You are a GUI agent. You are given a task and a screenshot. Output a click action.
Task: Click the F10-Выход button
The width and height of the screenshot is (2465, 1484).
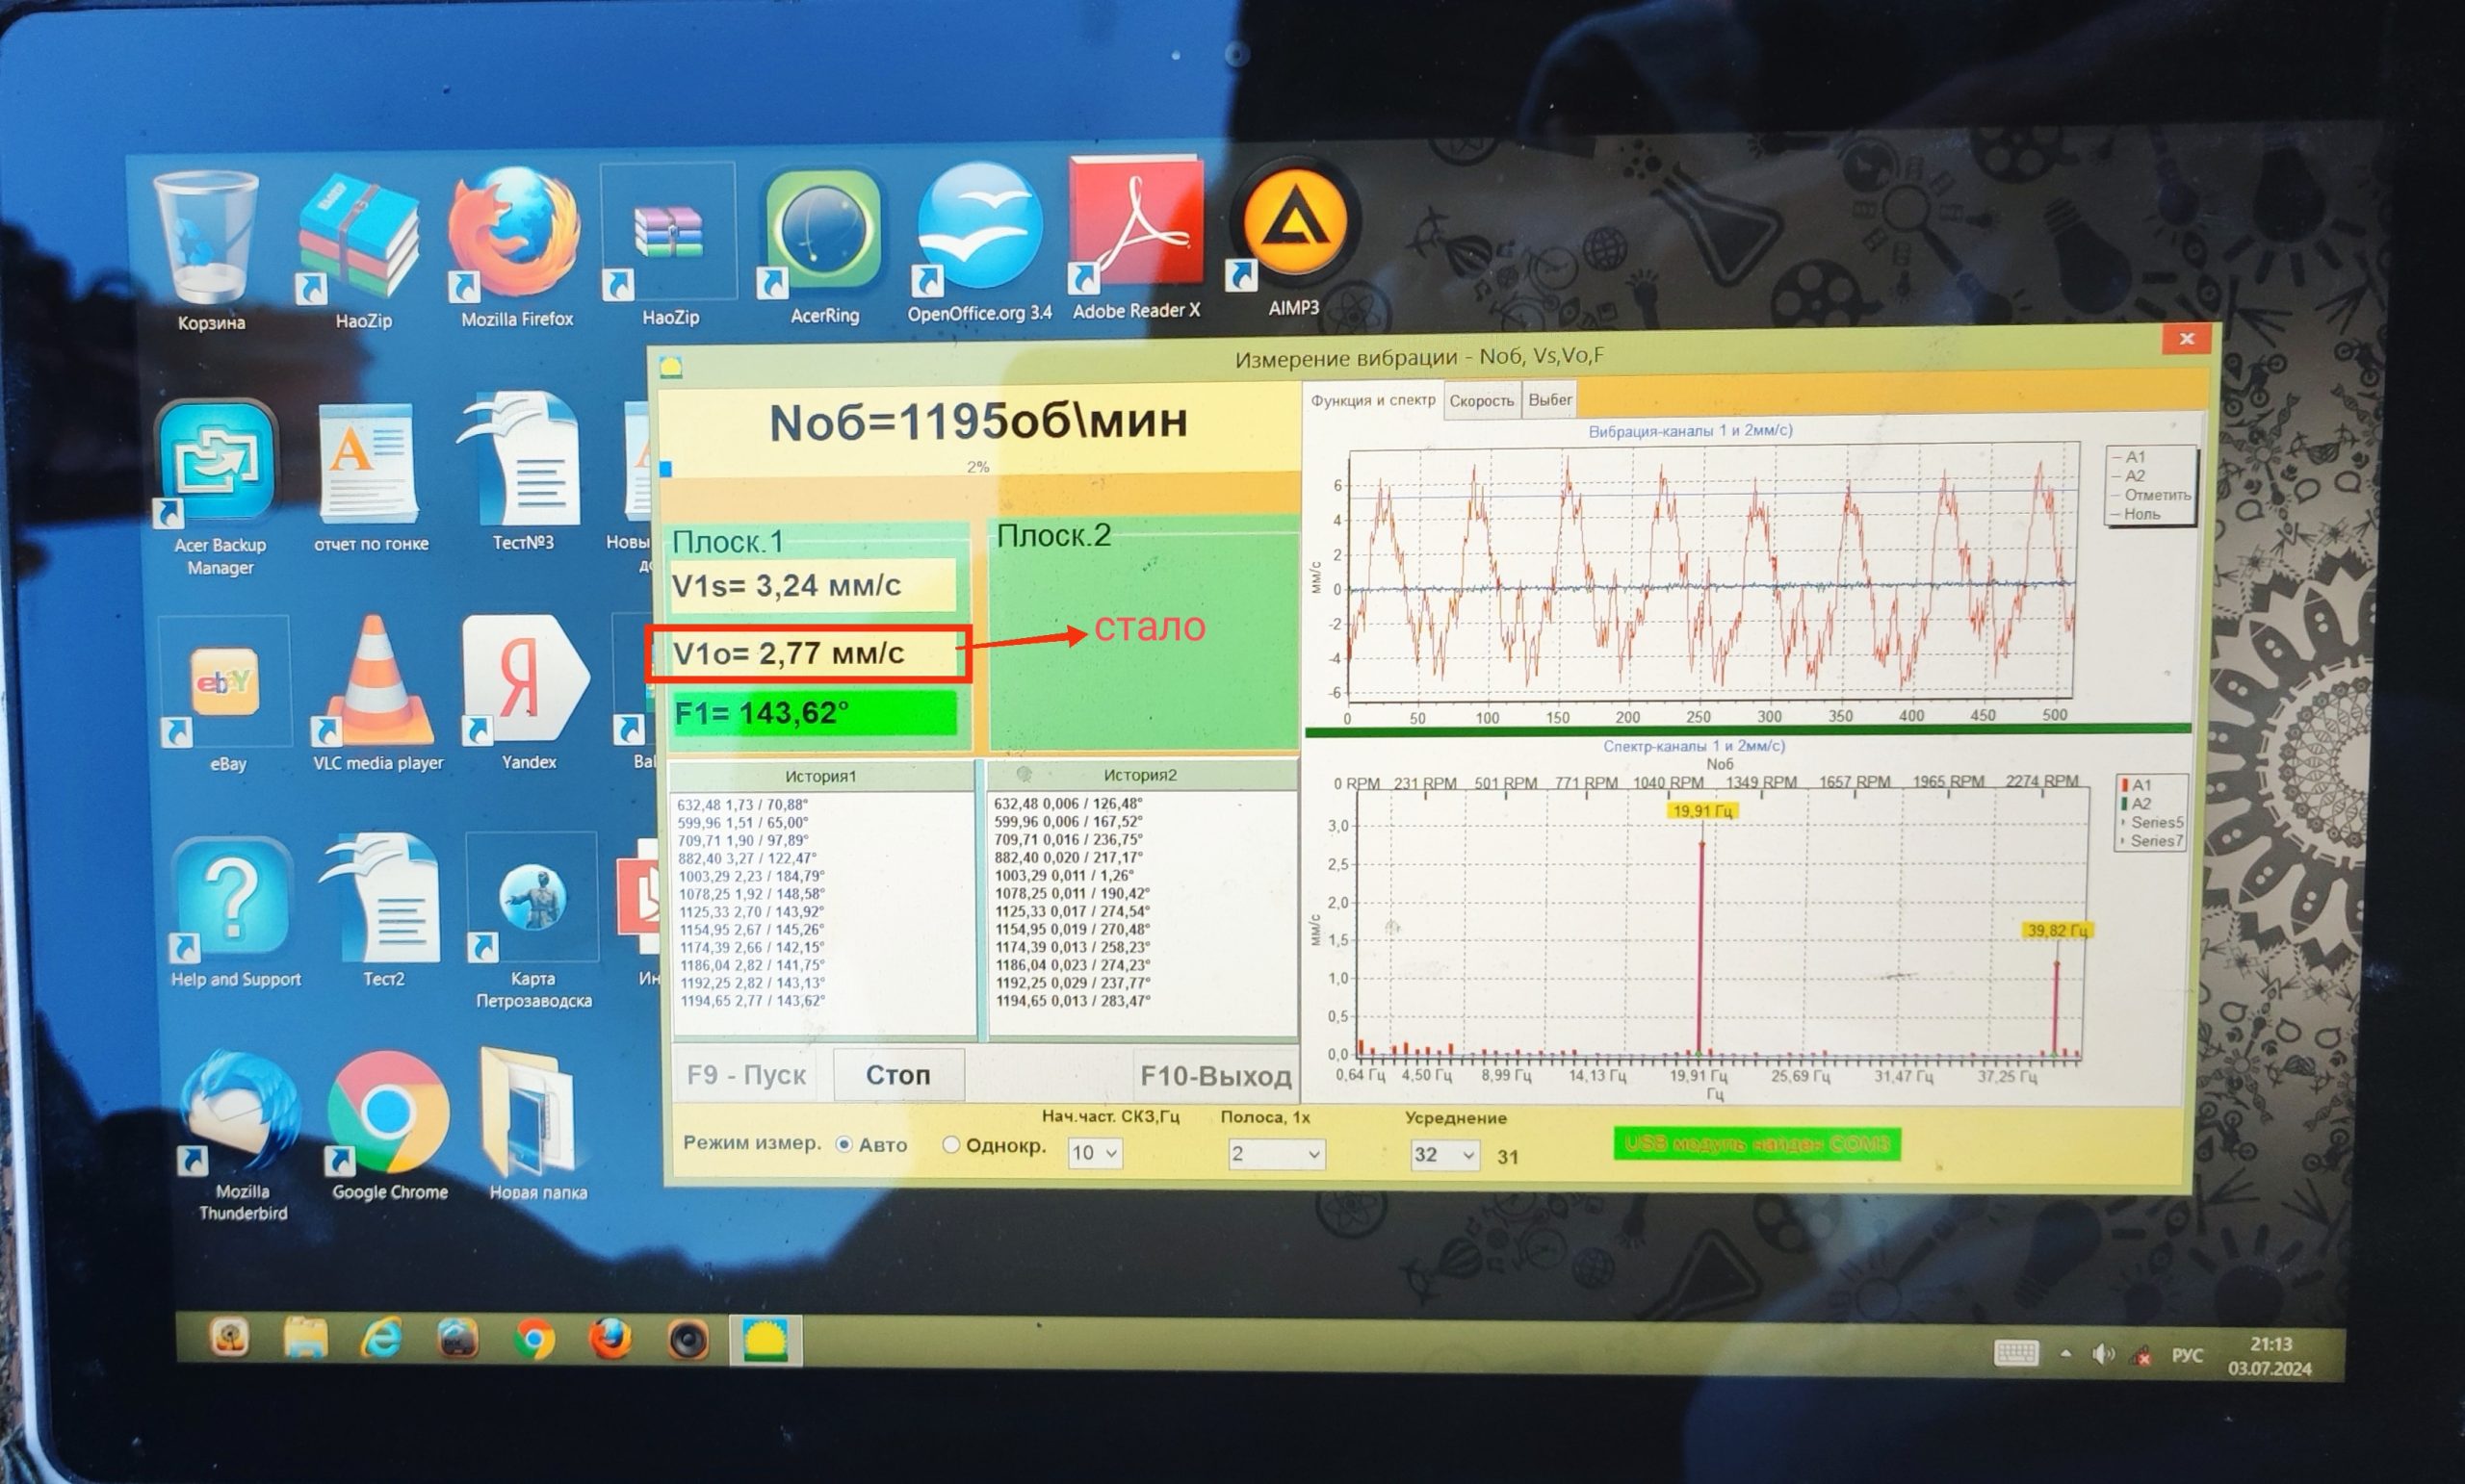pos(1215,1076)
